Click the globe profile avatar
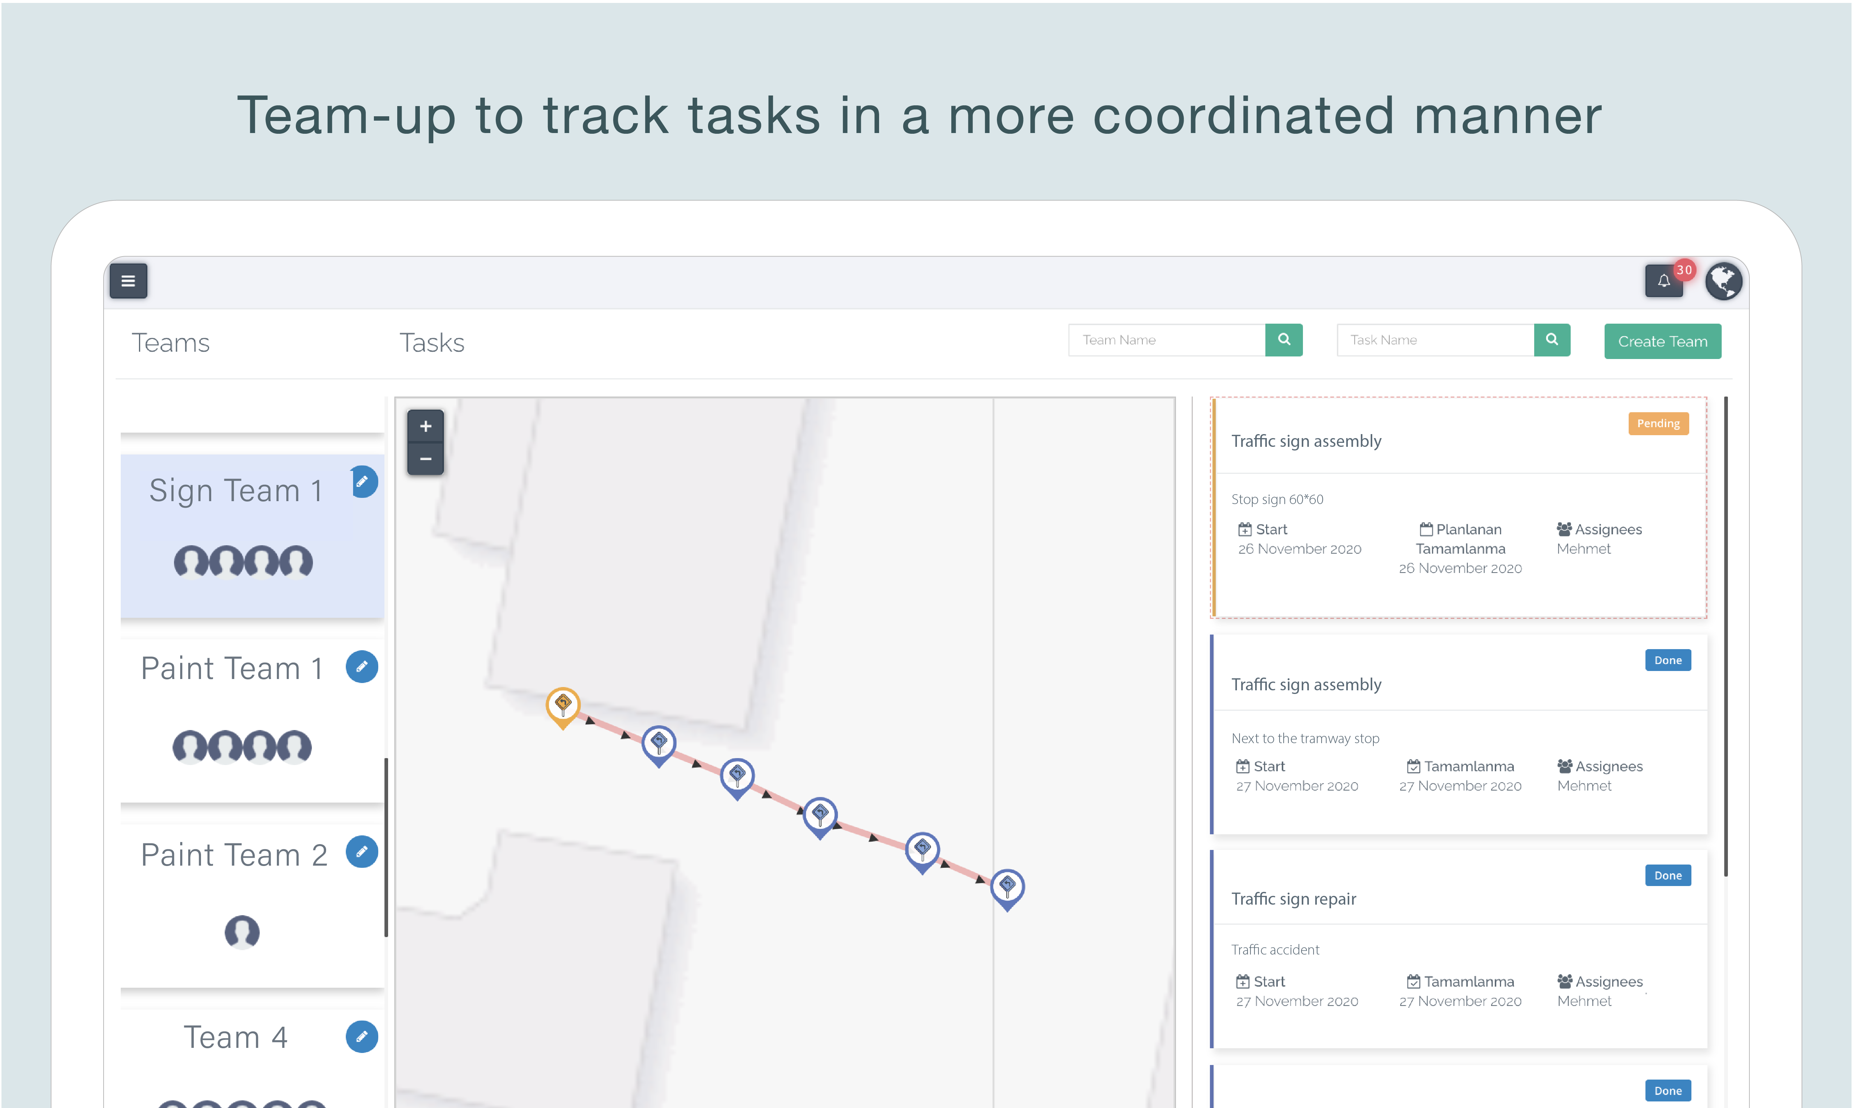 click(1723, 281)
